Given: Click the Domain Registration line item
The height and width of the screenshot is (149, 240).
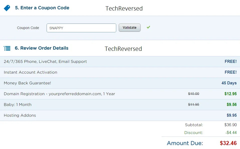Looking at the screenshot, I should (x=120, y=94).
